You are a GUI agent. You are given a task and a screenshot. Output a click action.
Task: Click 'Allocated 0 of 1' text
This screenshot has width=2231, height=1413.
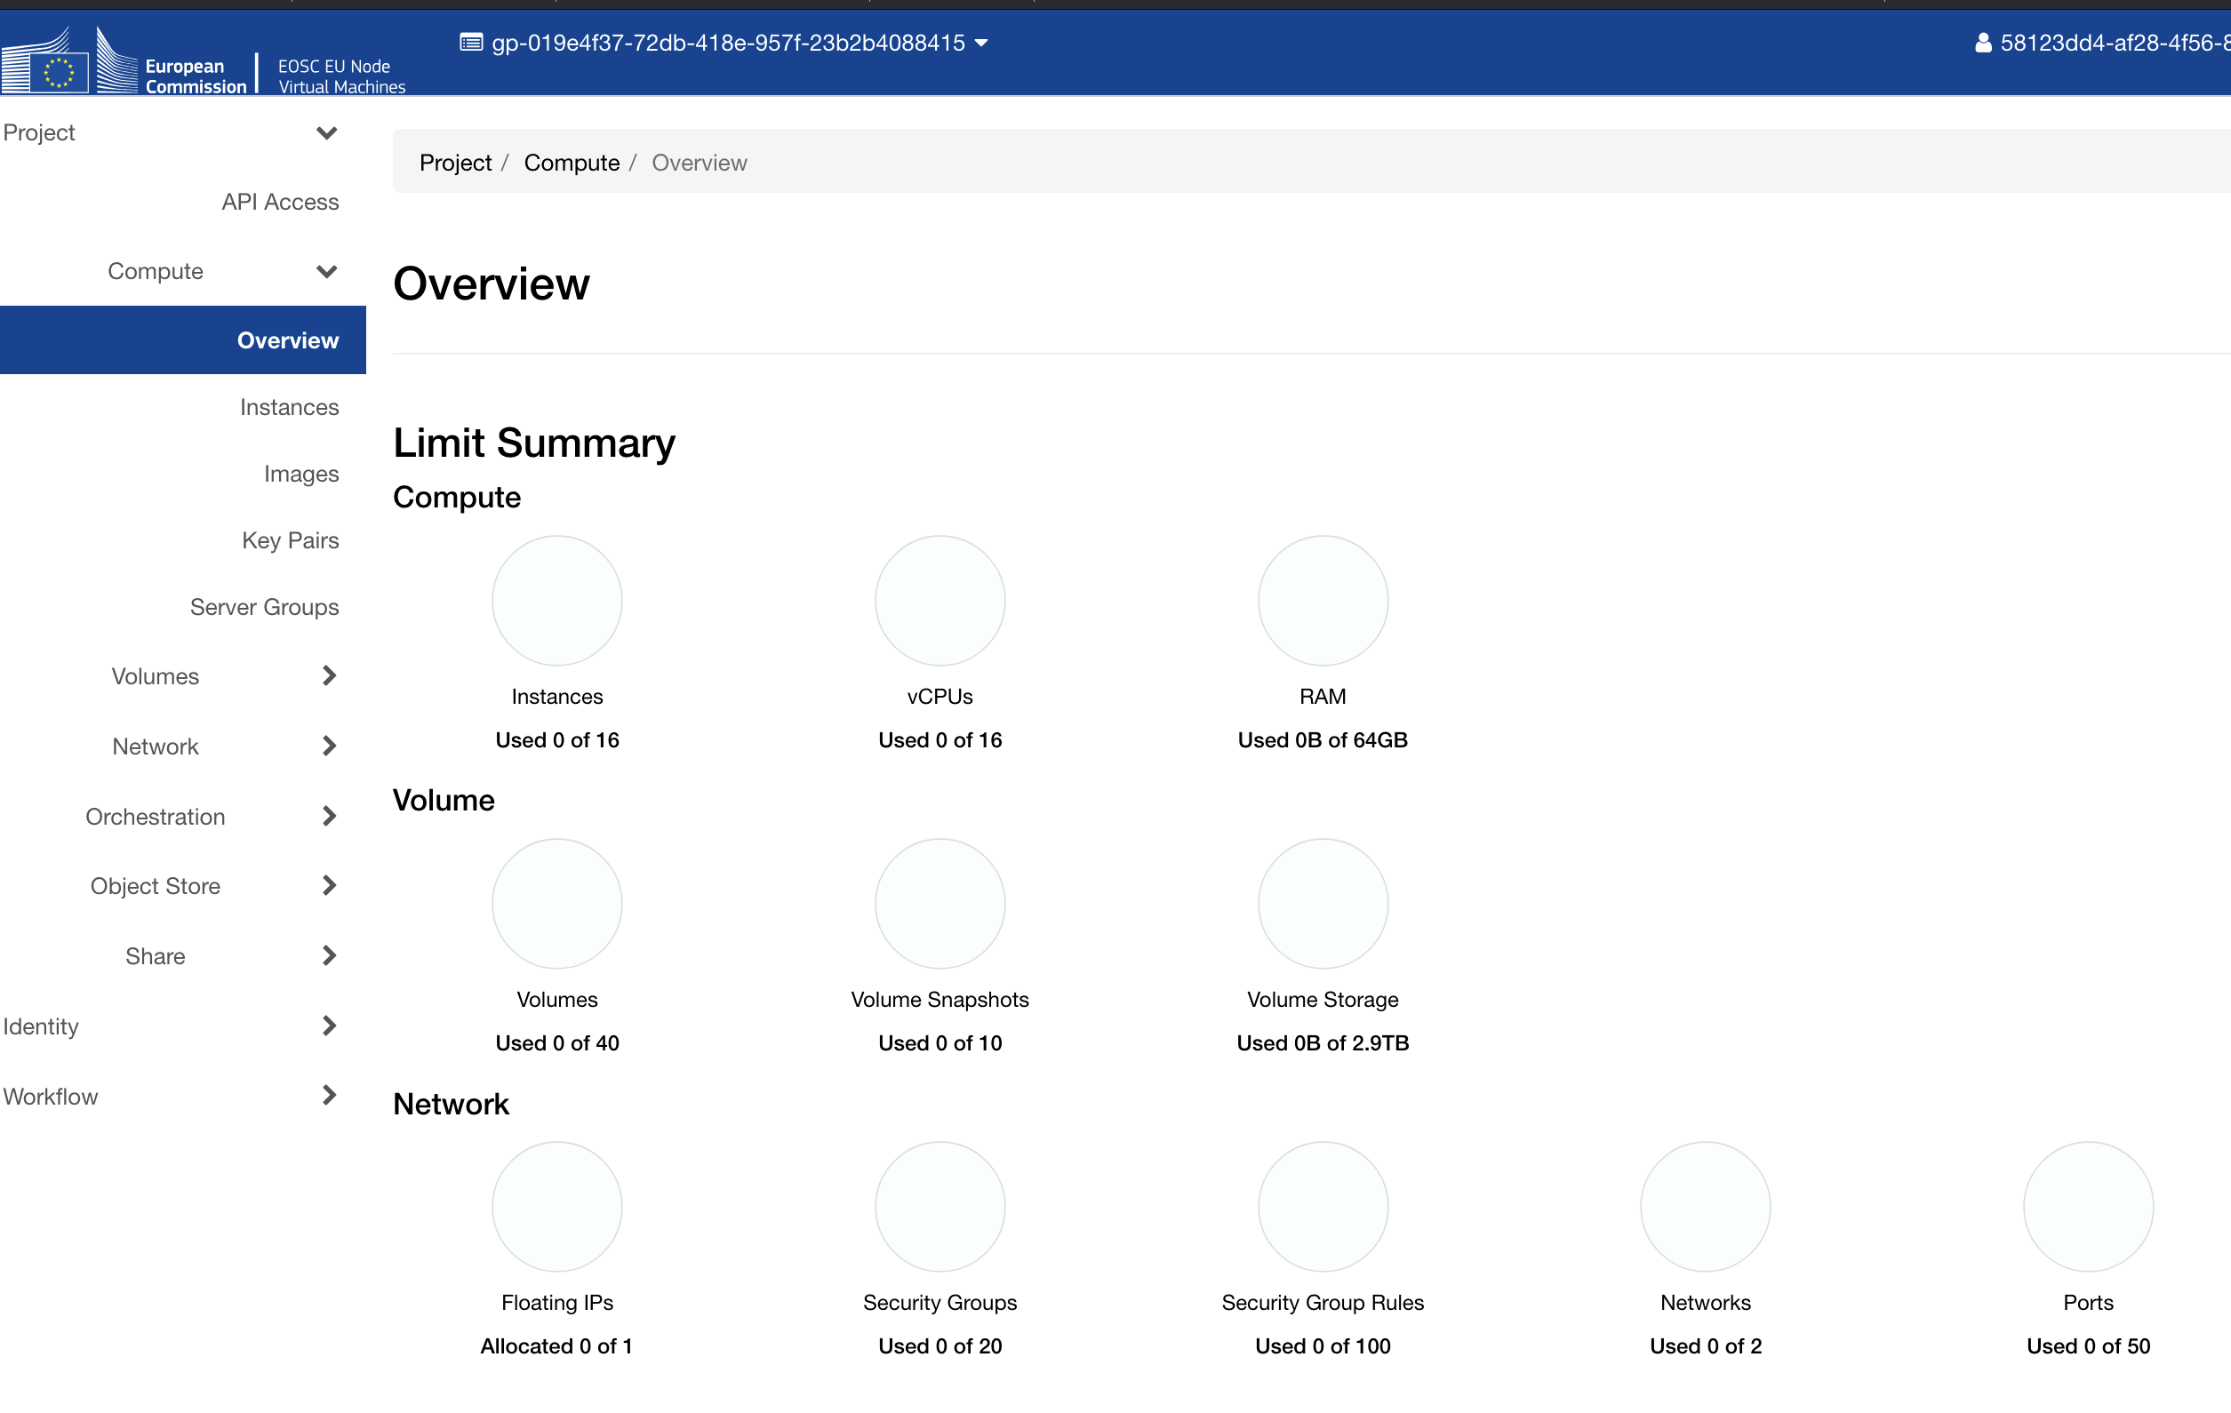(x=556, y=1345)
